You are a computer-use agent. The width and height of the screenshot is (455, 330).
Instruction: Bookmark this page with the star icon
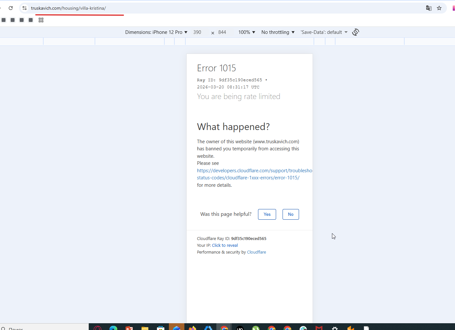coord(439,8)
